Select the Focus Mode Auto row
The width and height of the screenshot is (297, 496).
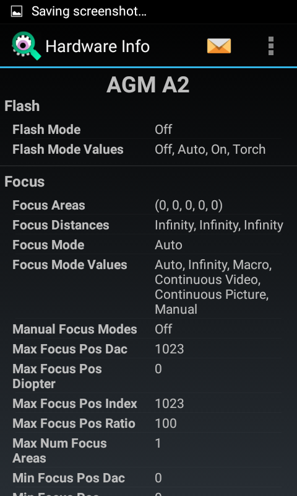click(147, 245)
